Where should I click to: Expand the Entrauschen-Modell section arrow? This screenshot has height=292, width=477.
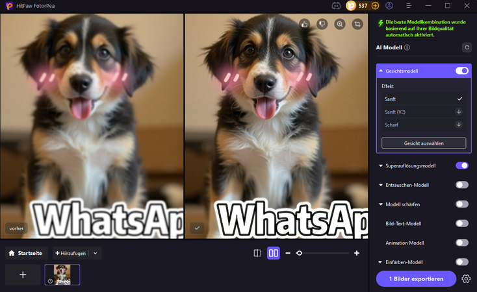[x=381, y=185]
